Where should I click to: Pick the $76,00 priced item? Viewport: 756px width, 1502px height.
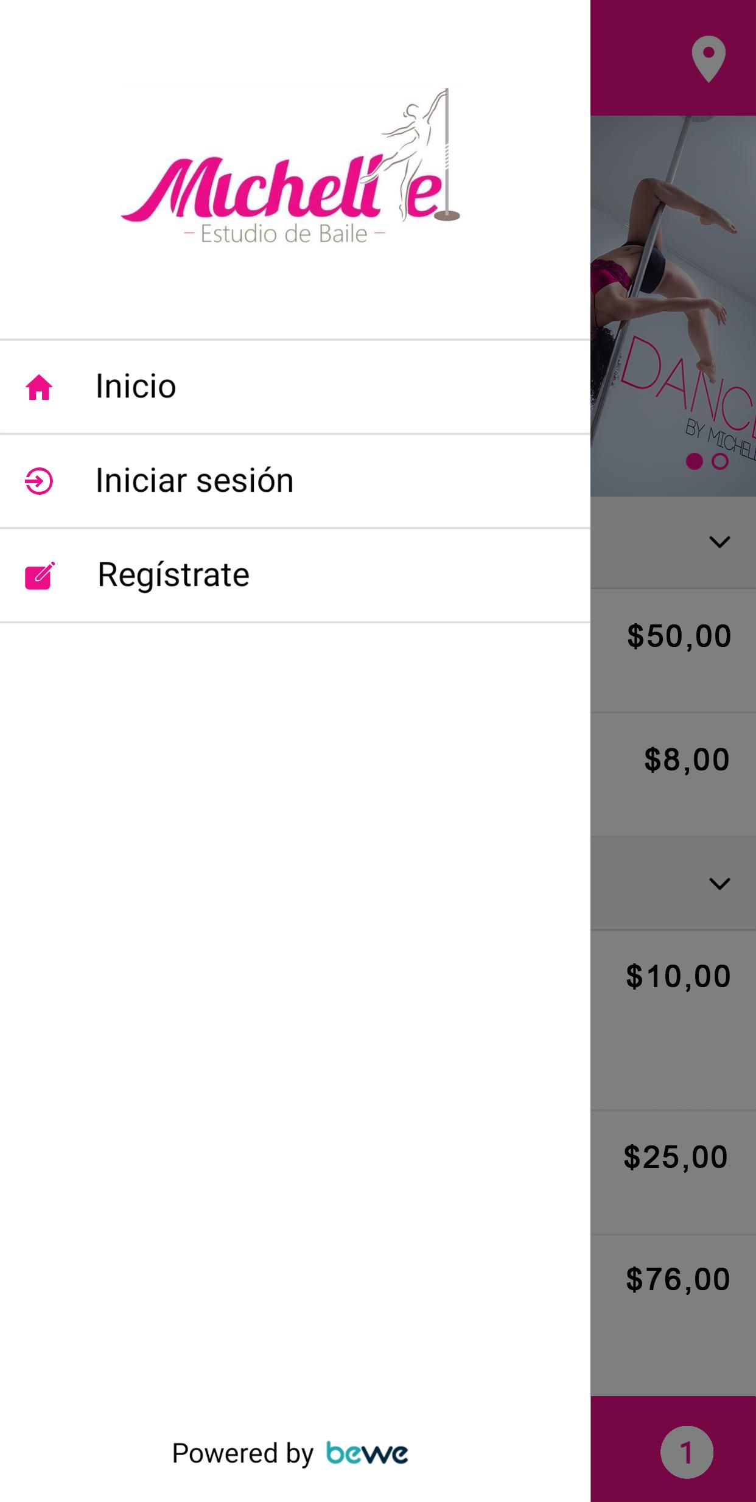(679, 1279)
